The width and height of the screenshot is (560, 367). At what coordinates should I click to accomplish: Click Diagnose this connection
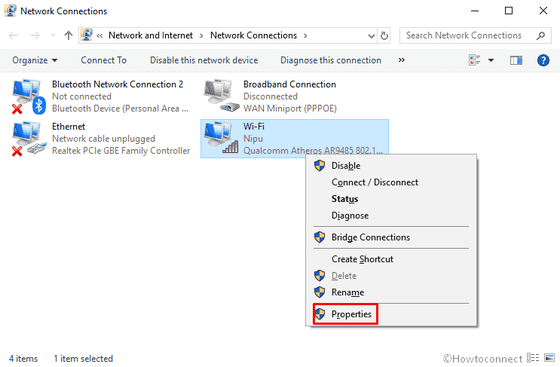[x=330, y=60]
